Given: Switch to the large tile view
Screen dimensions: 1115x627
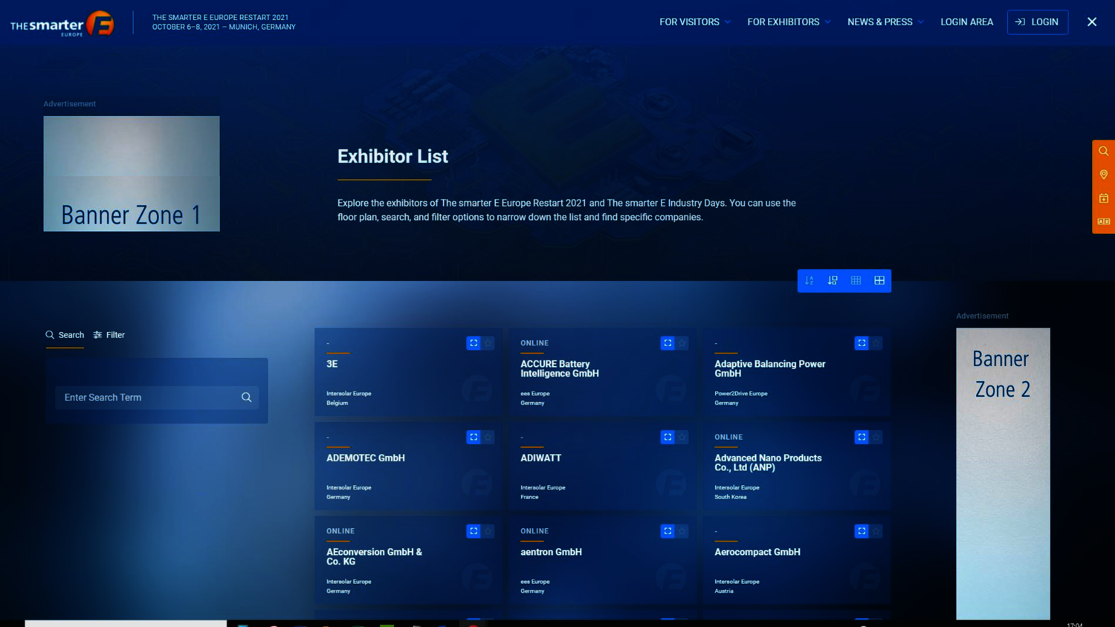Looking at the screenshot, I should (x=879, y=281).
